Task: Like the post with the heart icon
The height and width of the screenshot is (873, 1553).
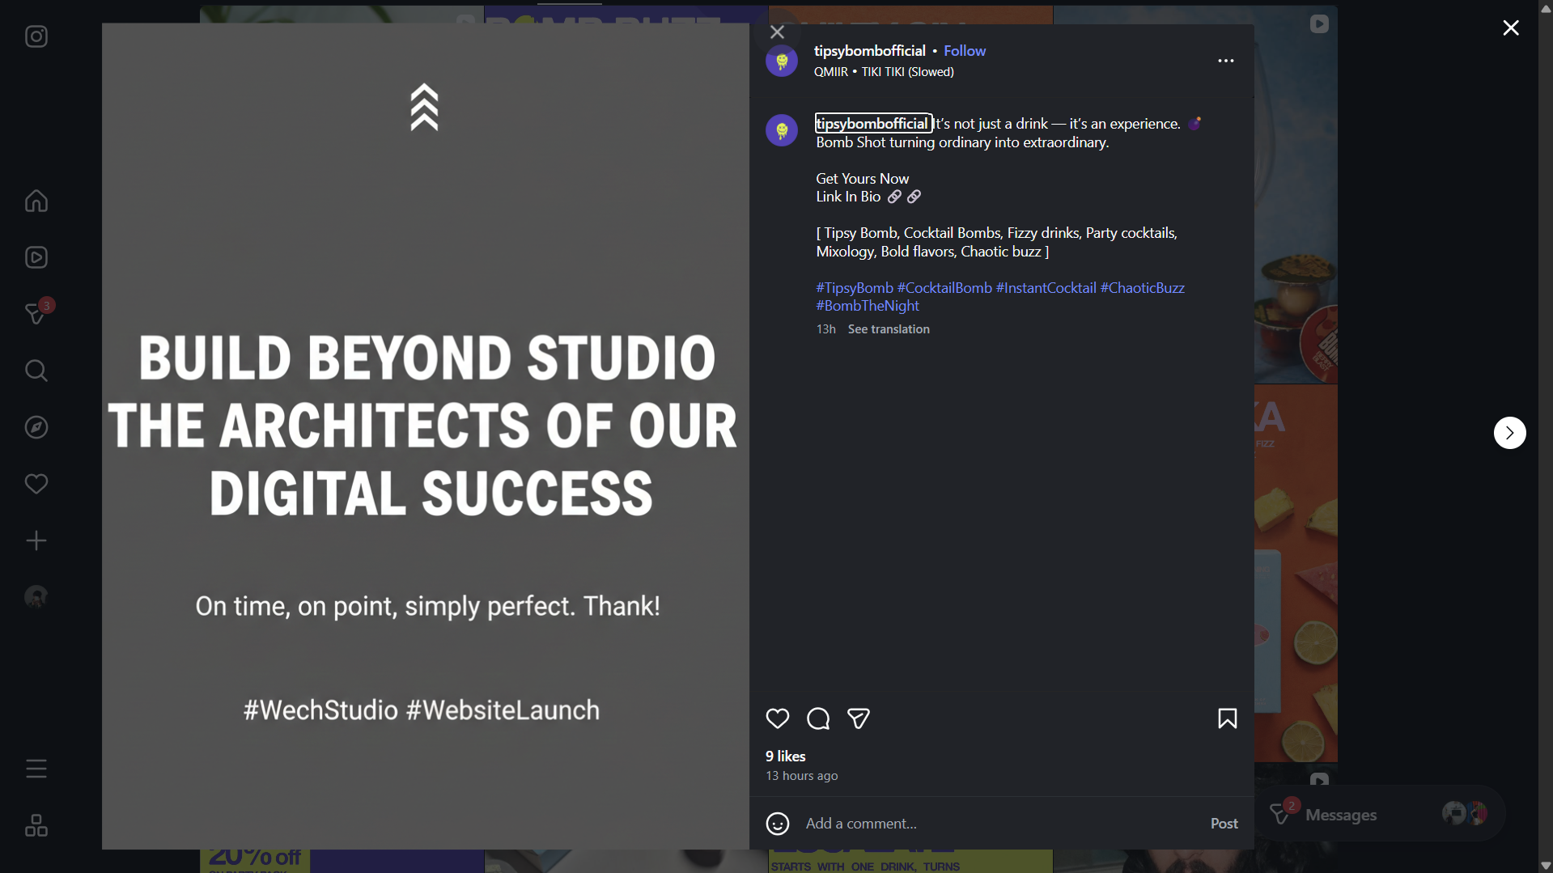Action: click(x=778, y=718)
